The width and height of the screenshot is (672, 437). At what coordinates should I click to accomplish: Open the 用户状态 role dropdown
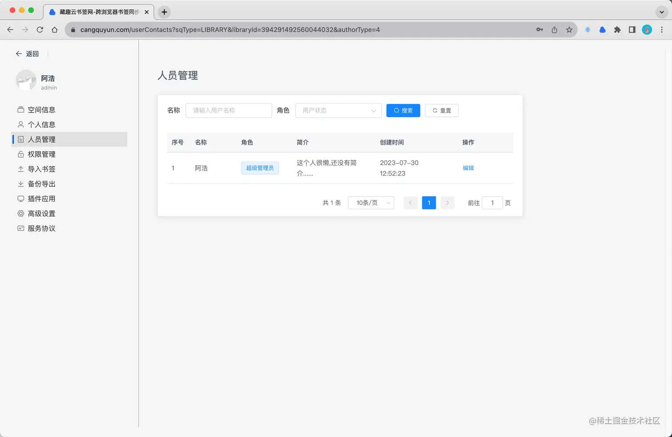(338, 110)
